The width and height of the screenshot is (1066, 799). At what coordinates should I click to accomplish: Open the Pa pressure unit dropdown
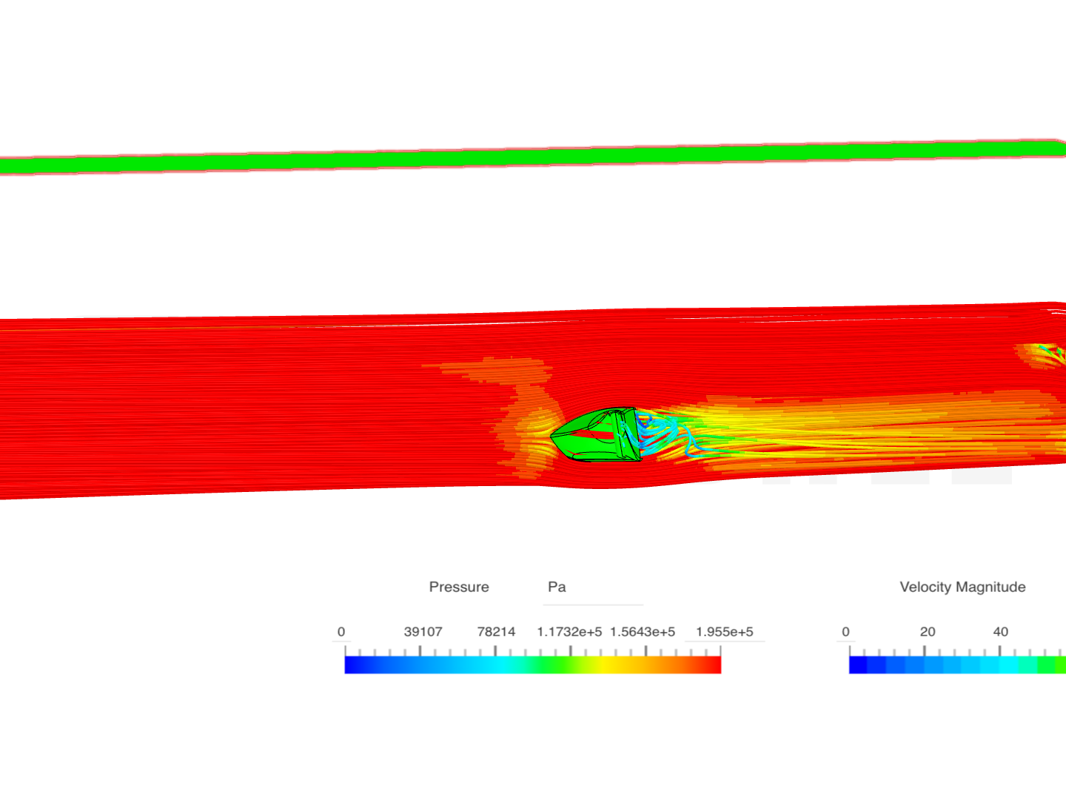593,587
